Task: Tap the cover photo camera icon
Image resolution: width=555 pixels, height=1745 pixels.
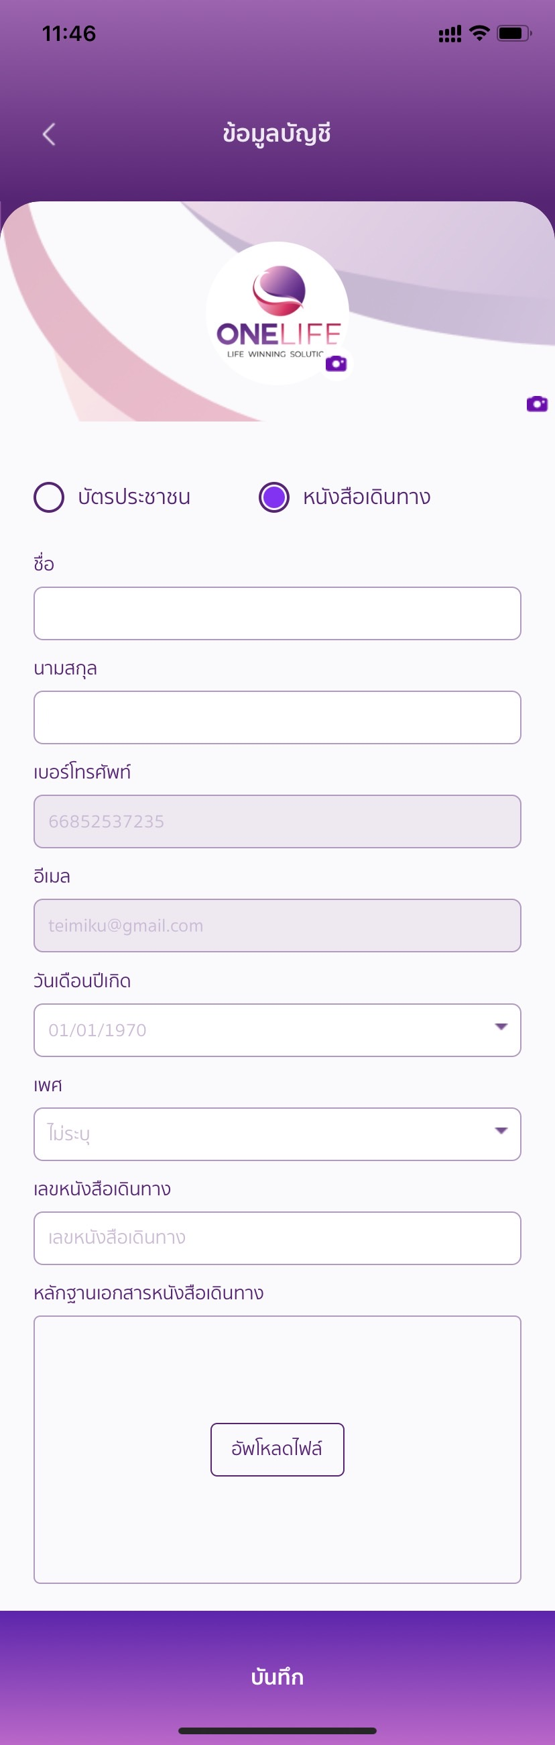Action: 537,404
